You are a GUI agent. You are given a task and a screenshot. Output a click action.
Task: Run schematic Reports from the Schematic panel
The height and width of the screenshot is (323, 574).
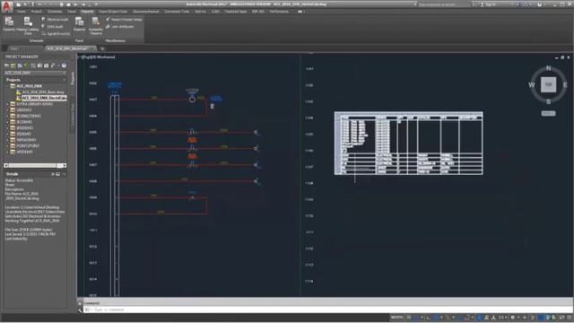pyautogui.click(x=9, y=24)
